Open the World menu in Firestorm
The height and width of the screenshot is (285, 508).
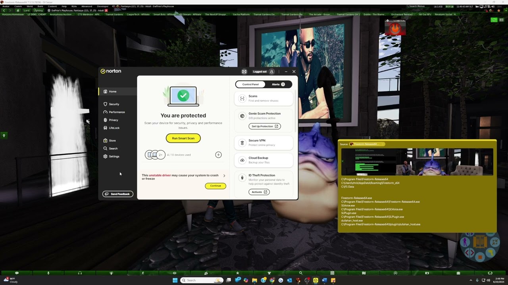(x=29, y=6)
